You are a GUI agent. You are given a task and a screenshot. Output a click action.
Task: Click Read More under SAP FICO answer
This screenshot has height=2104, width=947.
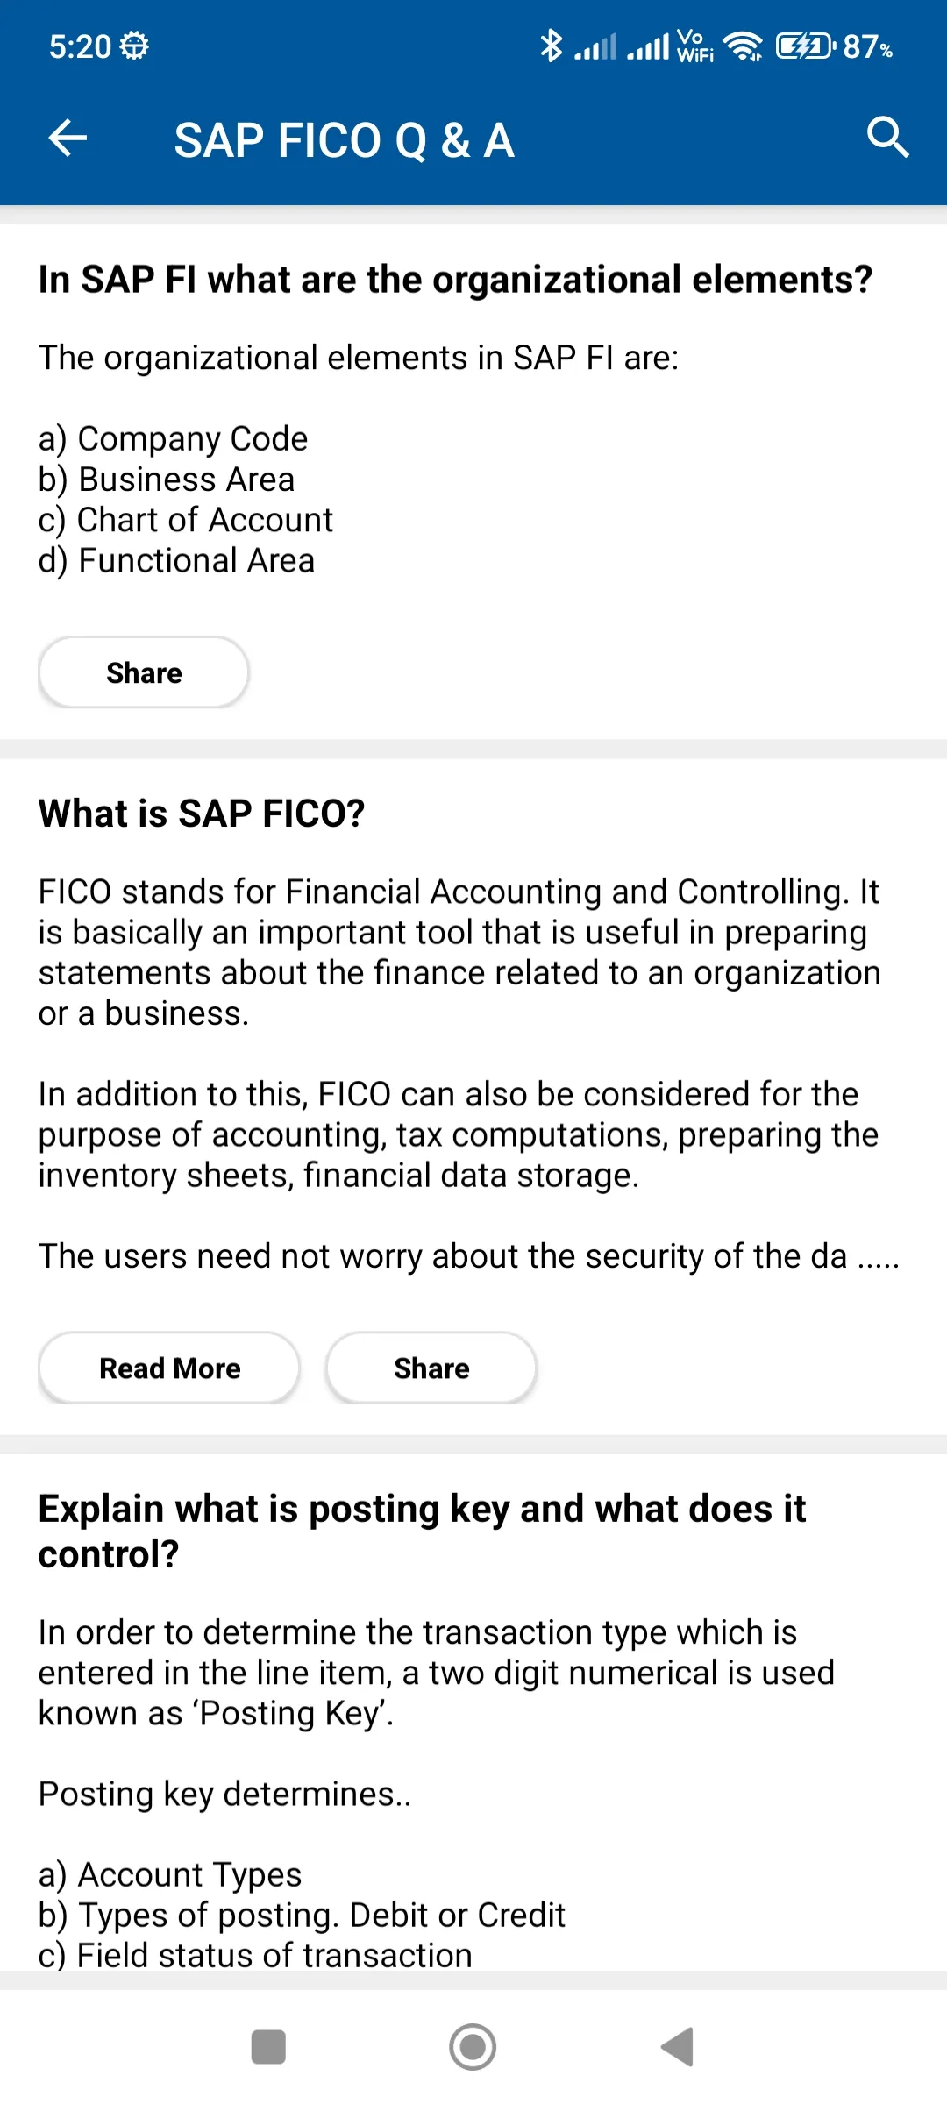pyautogui.click(x=169, y=1368)
